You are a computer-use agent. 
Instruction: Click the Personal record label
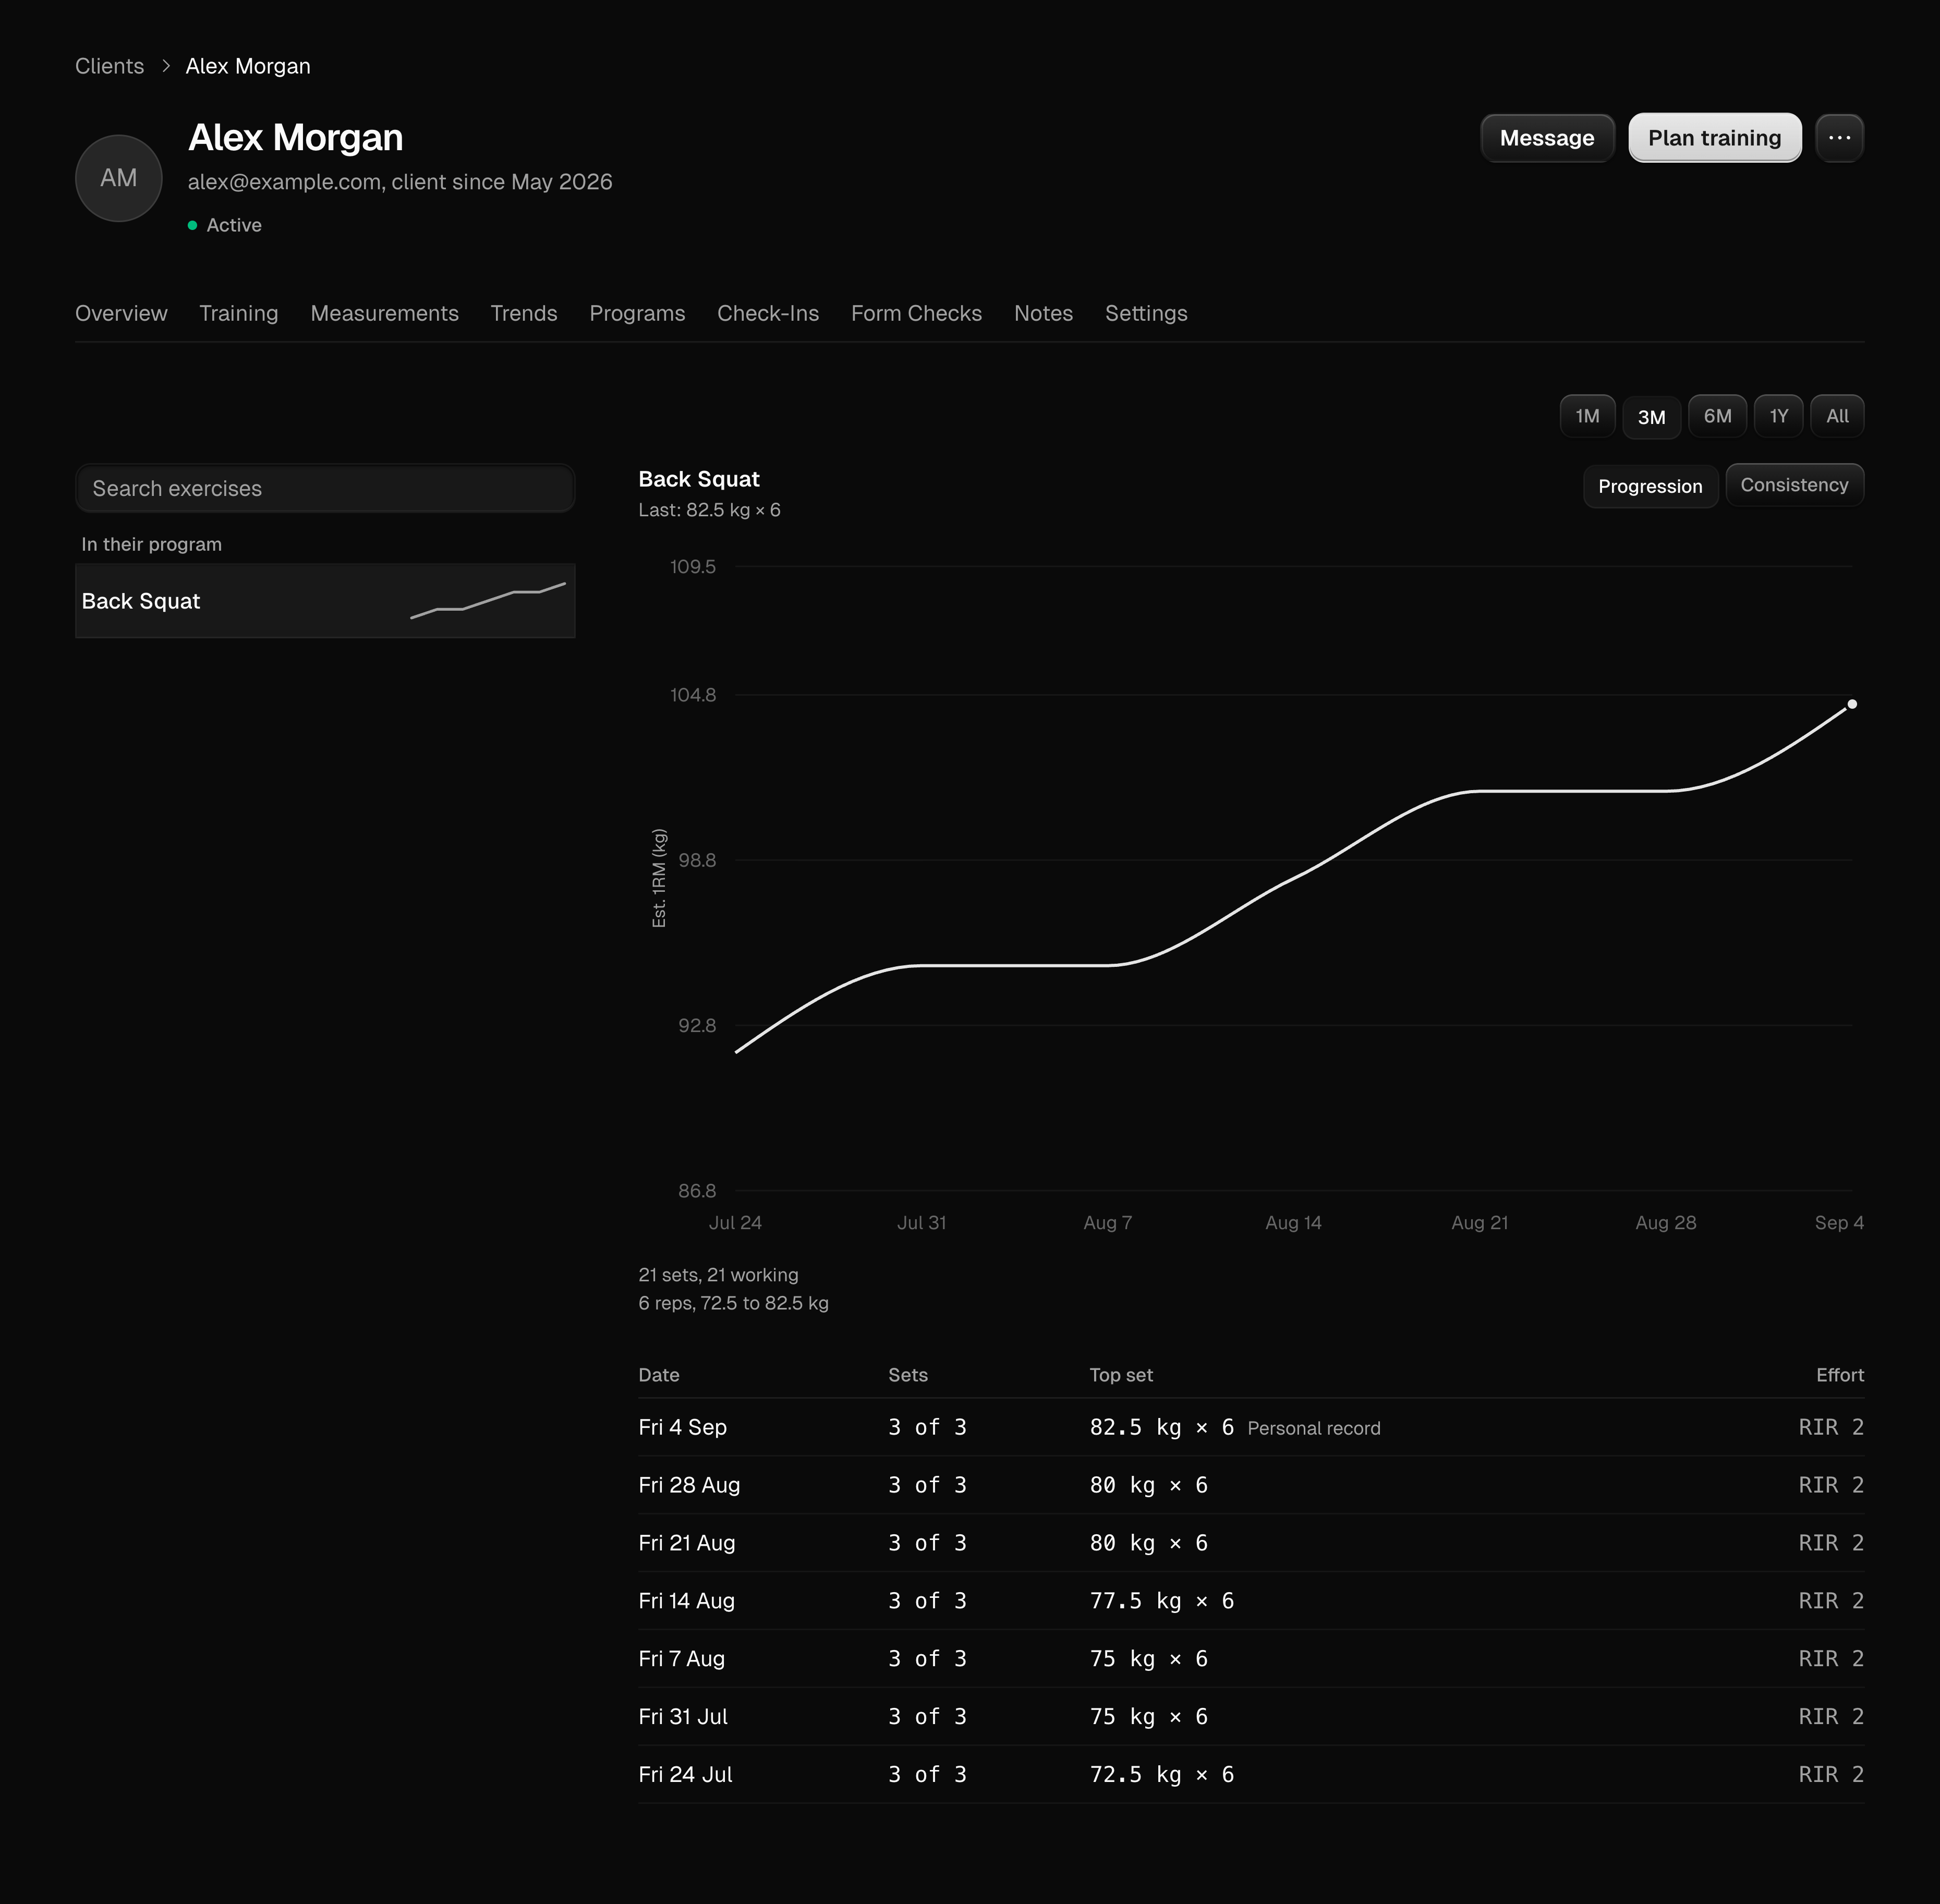point(1314,1428)
